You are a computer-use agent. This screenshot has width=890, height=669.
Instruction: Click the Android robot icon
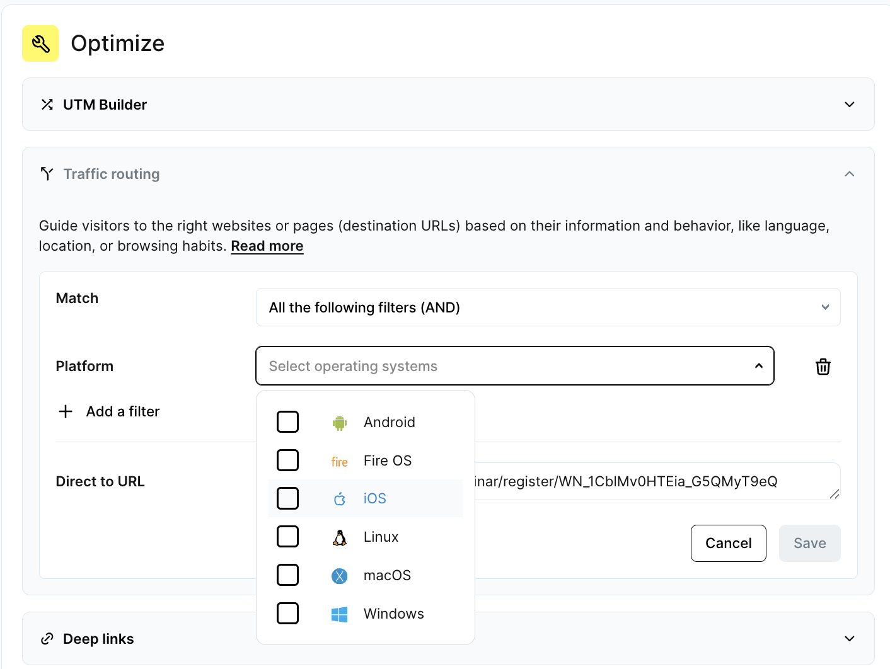[x=339, y=423]
